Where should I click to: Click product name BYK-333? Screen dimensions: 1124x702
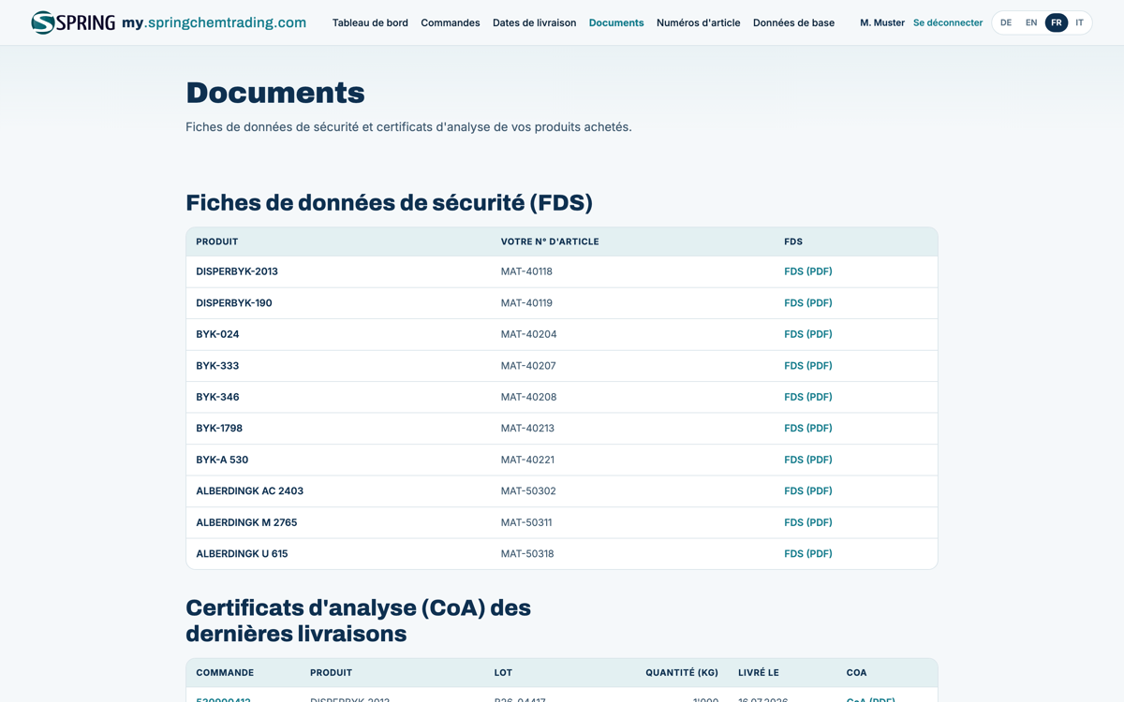click(x=217, y=366)
